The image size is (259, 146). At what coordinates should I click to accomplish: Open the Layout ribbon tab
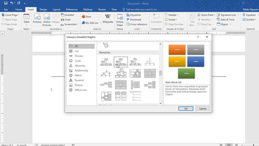click(56, 9)
